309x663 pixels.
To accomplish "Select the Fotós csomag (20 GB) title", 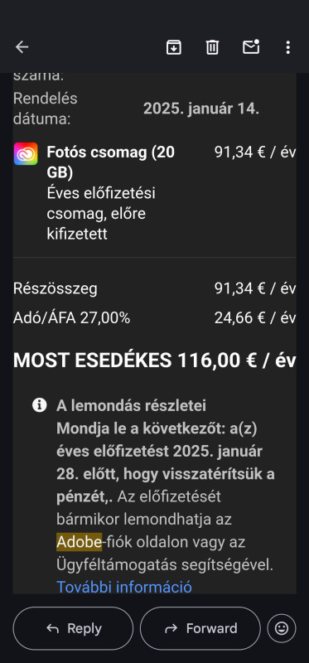I will (x=111, y=162).
